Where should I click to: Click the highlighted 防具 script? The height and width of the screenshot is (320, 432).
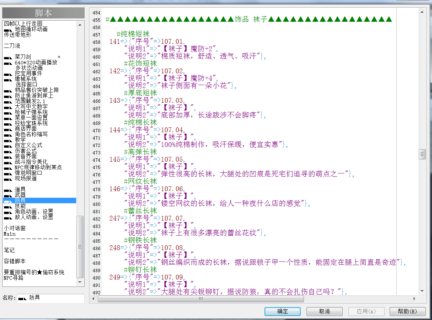click(39, 200)
